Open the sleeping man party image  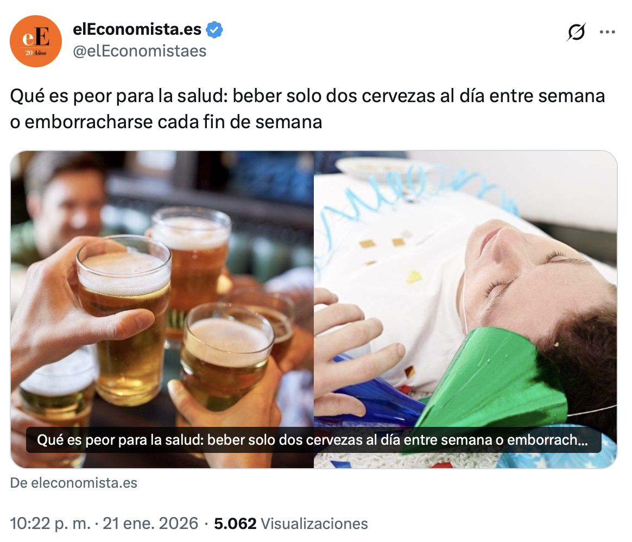click(x=465, y=310)
